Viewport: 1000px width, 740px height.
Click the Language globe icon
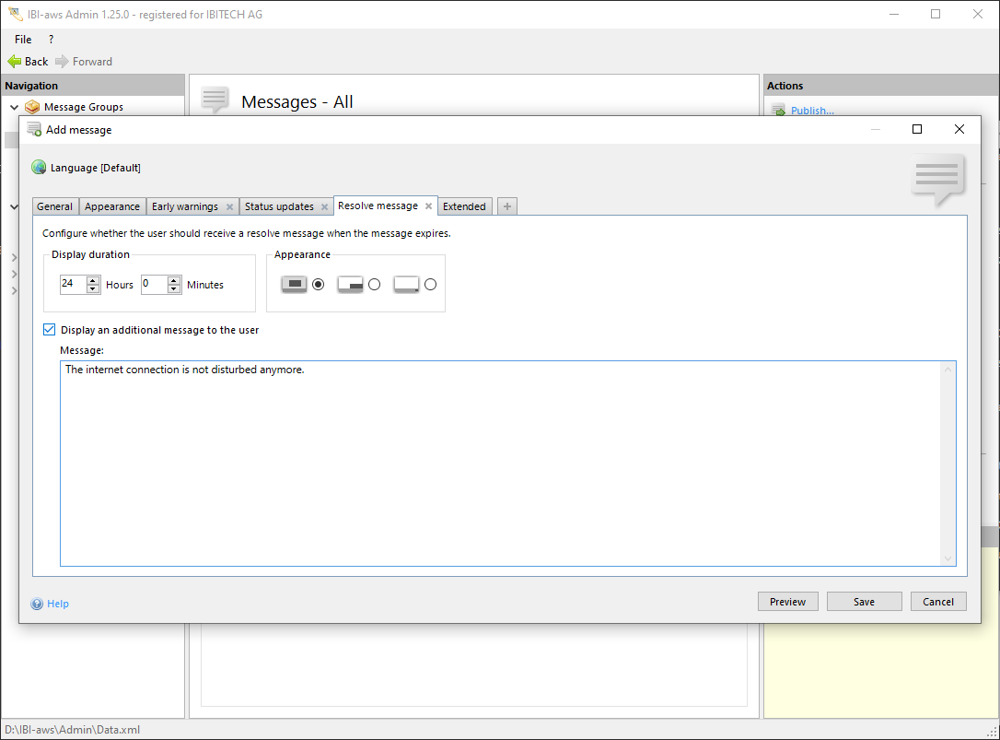point(39,168)
